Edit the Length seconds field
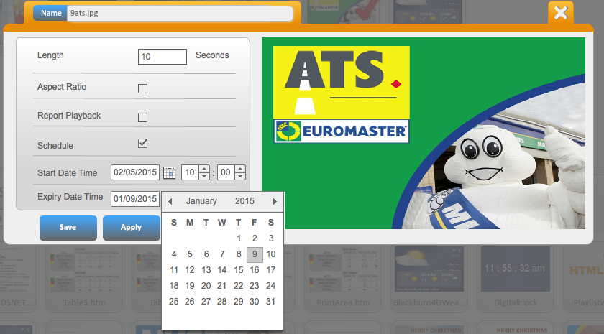604x334 pixels. (x=163, y=57)
